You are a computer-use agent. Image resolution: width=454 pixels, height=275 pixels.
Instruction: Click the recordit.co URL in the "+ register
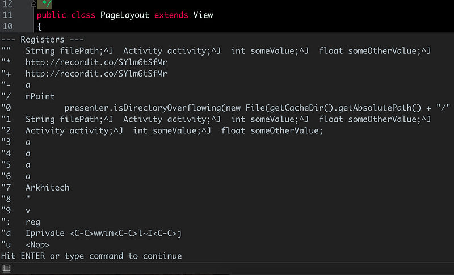[96, 74]
